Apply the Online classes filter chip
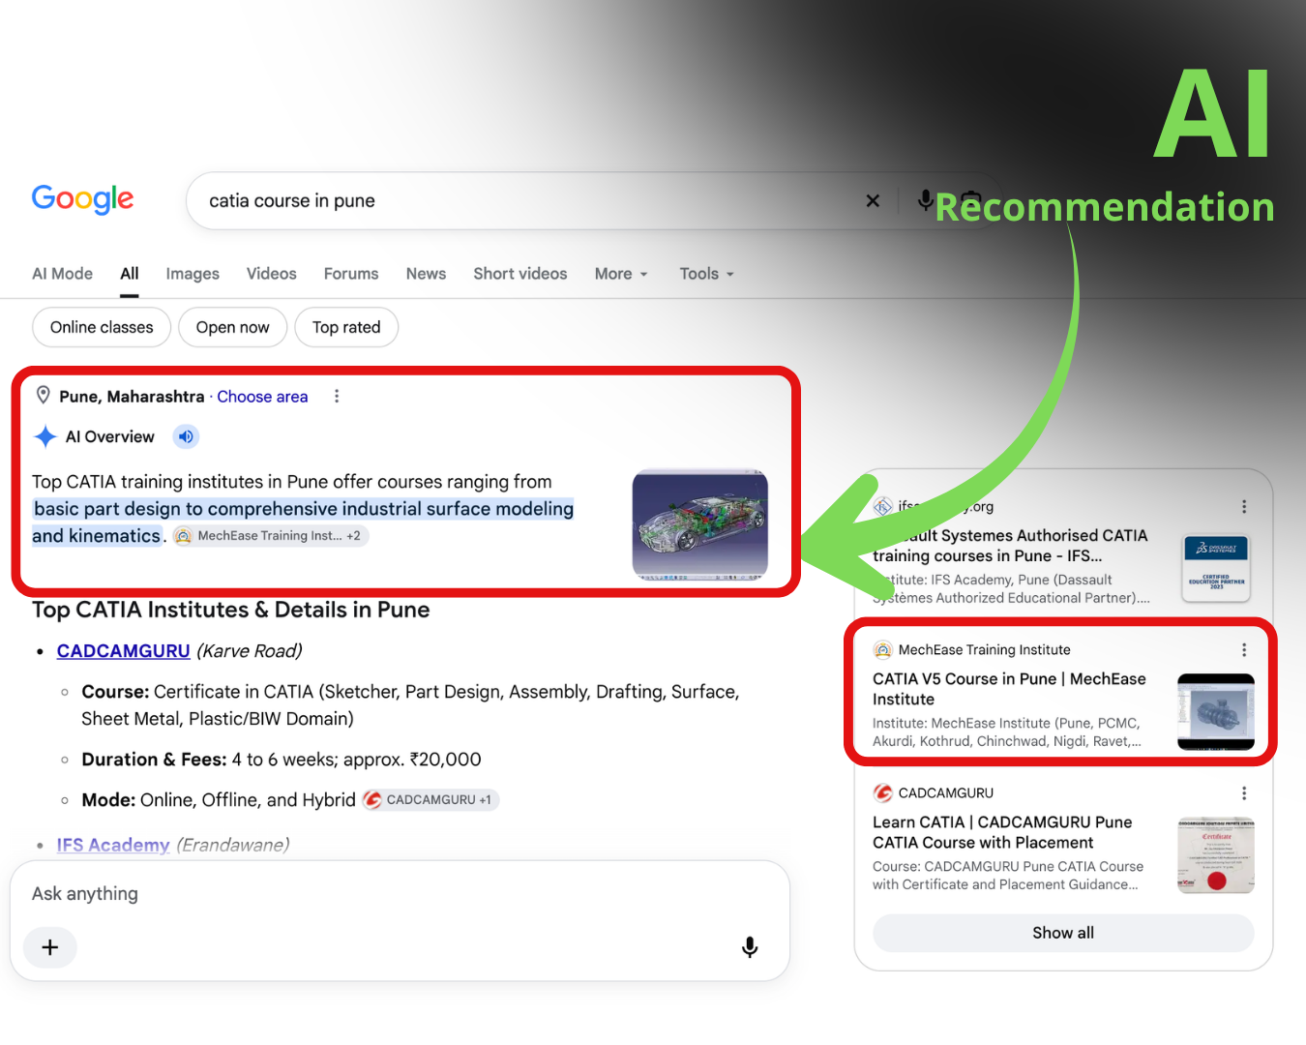Viewport: 1306px width, 1045px height. 102,327
